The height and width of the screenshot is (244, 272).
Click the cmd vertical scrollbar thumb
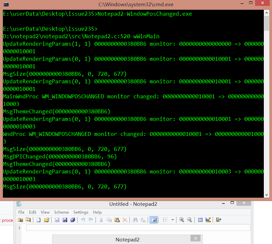pos(266,23)
